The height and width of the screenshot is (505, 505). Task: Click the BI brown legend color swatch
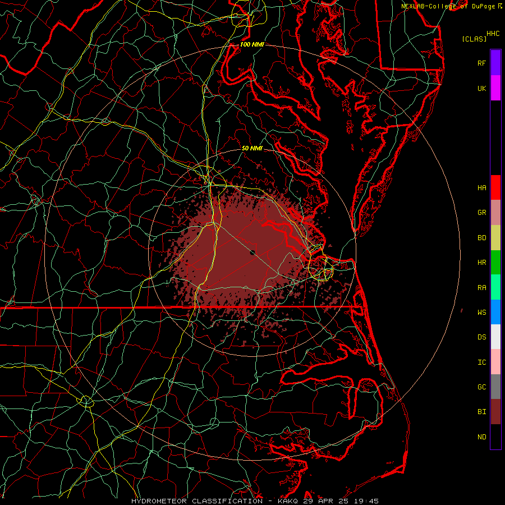click(x=495, y=412)
